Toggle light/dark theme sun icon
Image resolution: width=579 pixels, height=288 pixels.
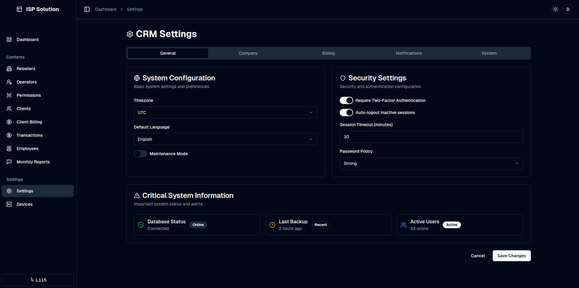click(x=555, y=9)
